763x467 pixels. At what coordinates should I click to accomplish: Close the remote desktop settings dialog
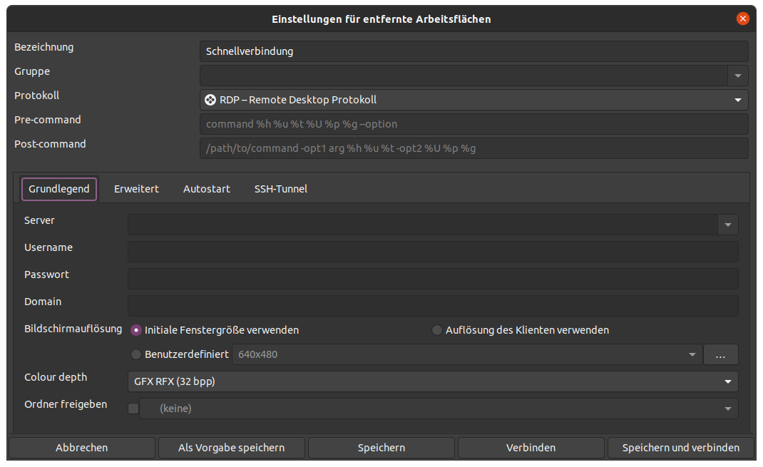tap(742, 19)
